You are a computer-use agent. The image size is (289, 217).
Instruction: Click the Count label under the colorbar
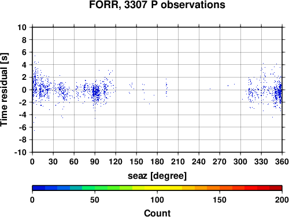click(x=157, y=213)
